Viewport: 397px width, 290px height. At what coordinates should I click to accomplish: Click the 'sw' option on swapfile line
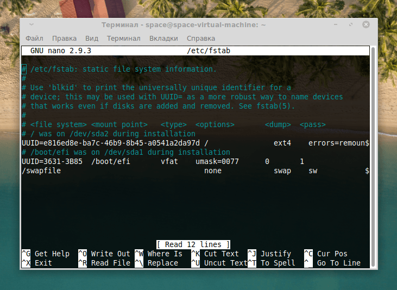tap(313, 171)
